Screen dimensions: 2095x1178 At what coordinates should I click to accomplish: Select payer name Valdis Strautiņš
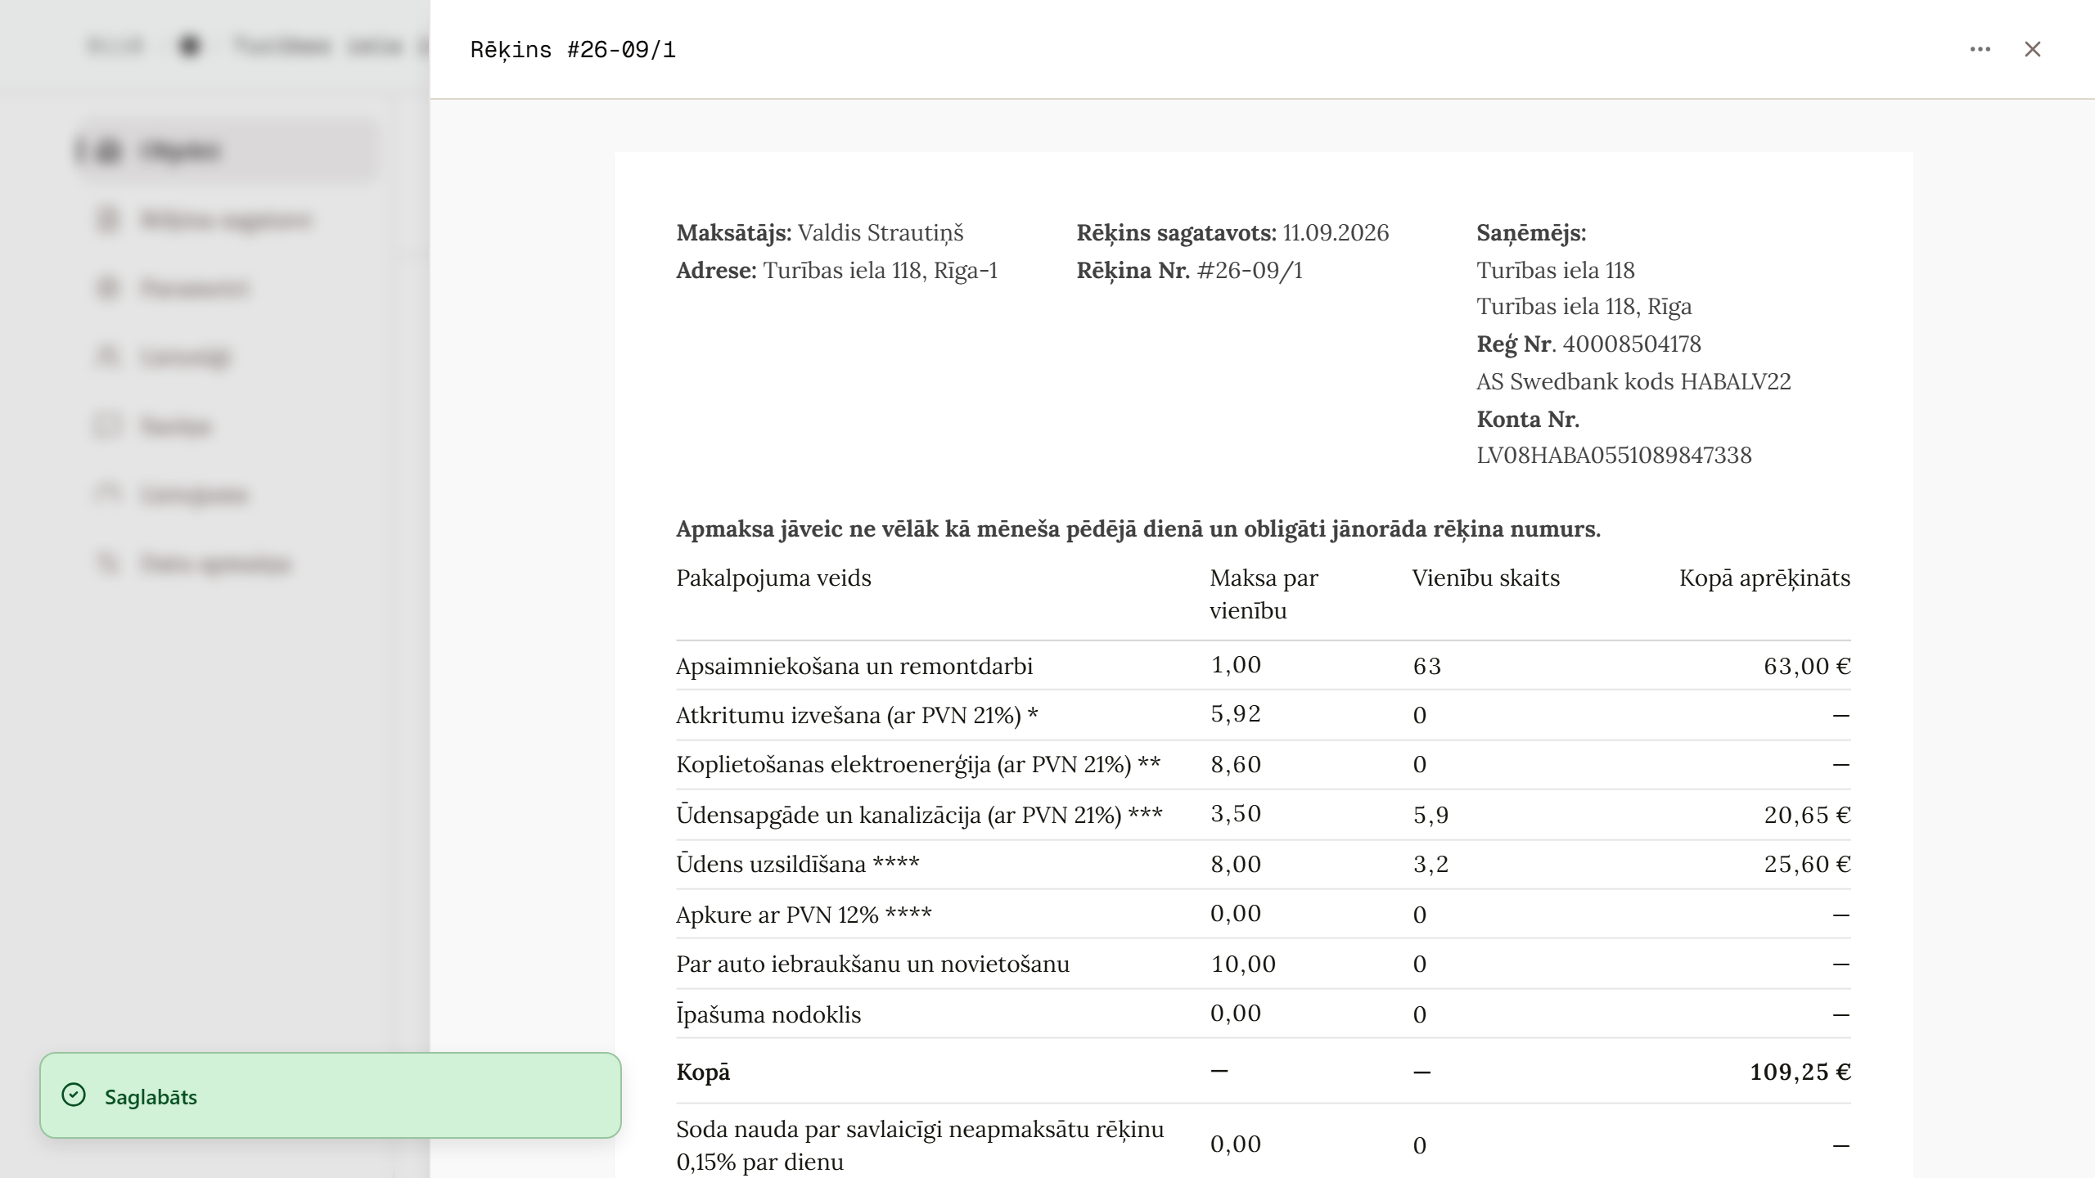[881, 233]
